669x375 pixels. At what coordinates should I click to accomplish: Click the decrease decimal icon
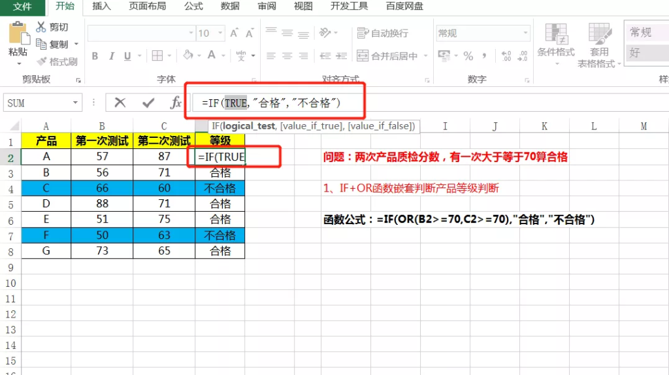tap(522, 56)
